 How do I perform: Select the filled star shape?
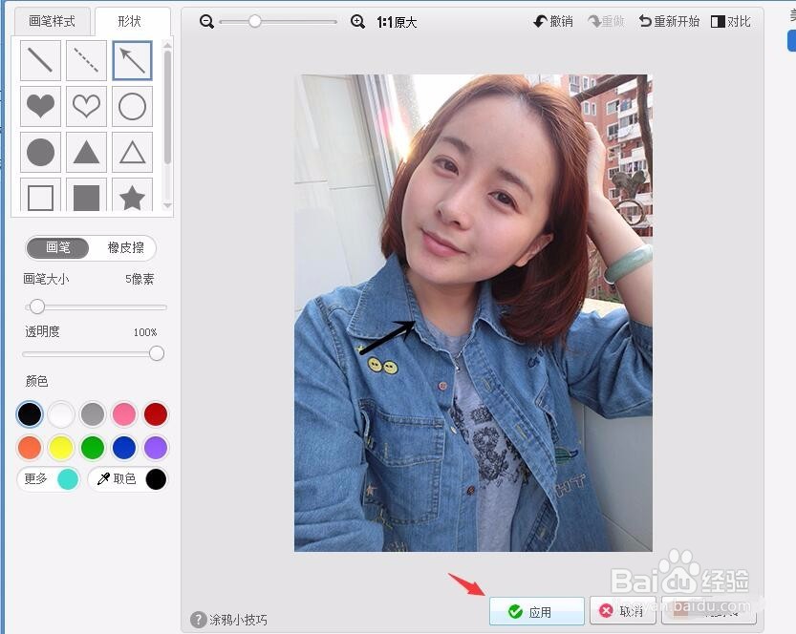[x=132, y=195]
